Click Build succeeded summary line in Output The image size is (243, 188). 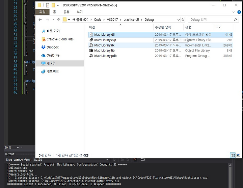pos(64,184)
